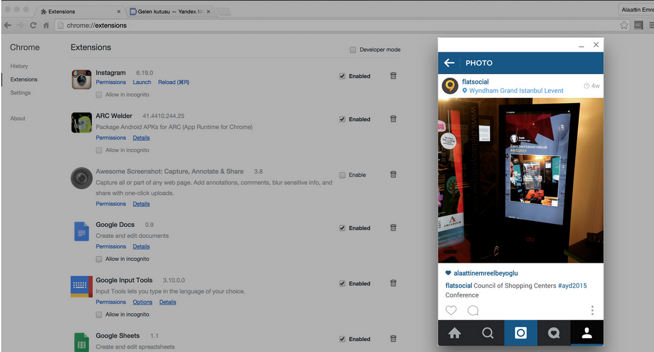The width and height of the screenshot is (654, 352).
Task: Launch the Instagram app
Action: coord(142,82)
